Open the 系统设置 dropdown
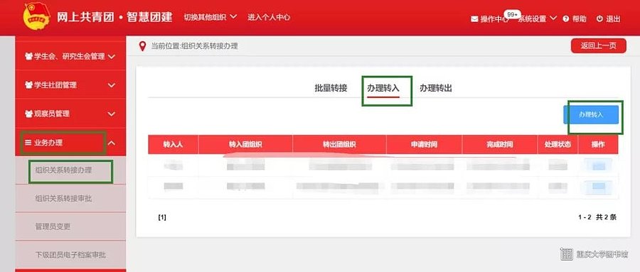The image size is (640, 272). (537, 18)
